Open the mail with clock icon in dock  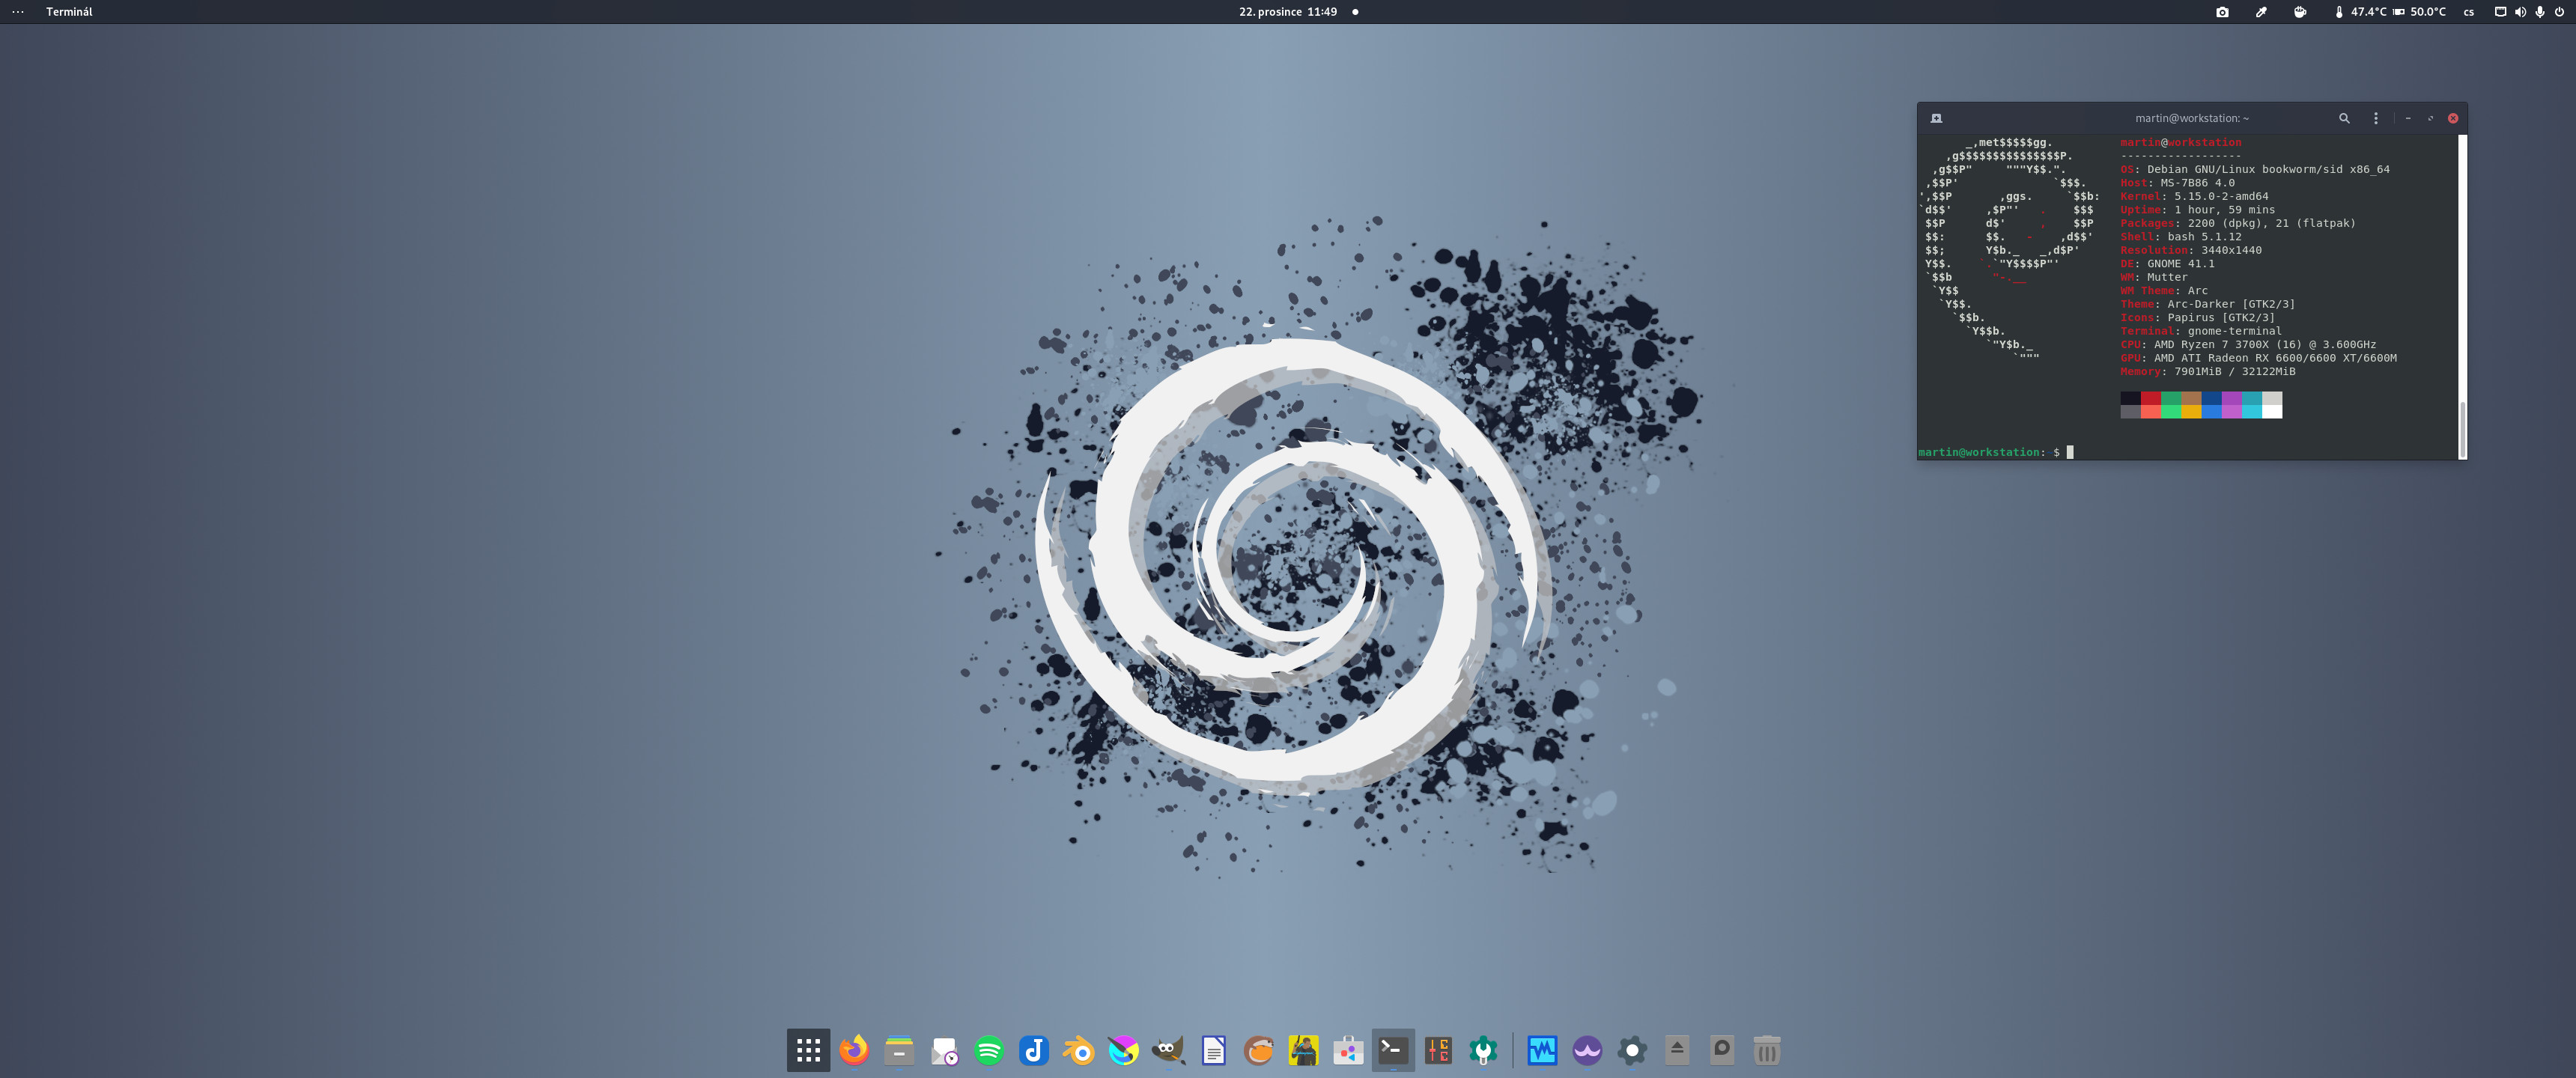coord(944,1050)
